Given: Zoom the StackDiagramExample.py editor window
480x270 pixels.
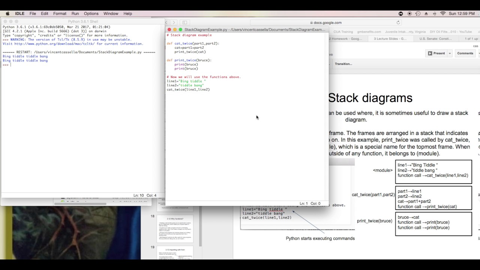Looking at the screenshot, I should pyautogui.click(x=180, y=30).
